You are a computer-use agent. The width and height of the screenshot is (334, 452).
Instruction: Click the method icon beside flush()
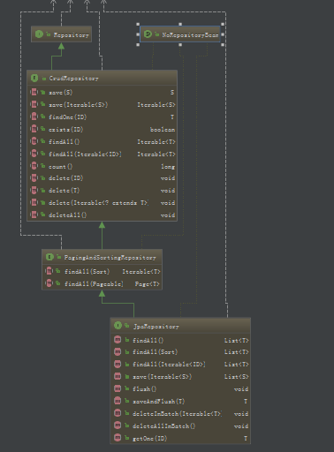click(x=118, y=388)
